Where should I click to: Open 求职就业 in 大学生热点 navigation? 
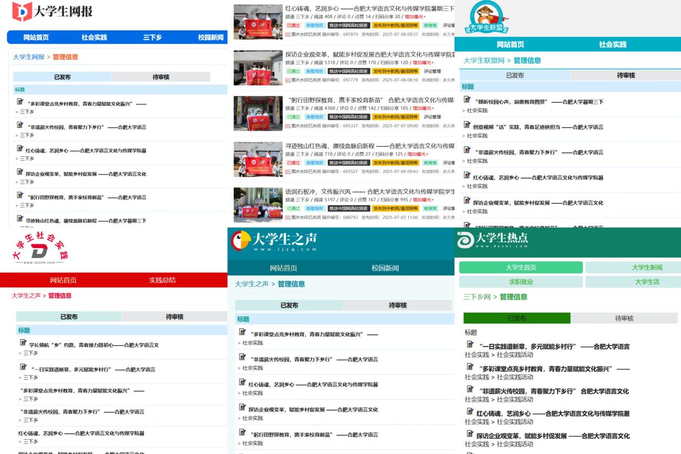coord(521,282)
